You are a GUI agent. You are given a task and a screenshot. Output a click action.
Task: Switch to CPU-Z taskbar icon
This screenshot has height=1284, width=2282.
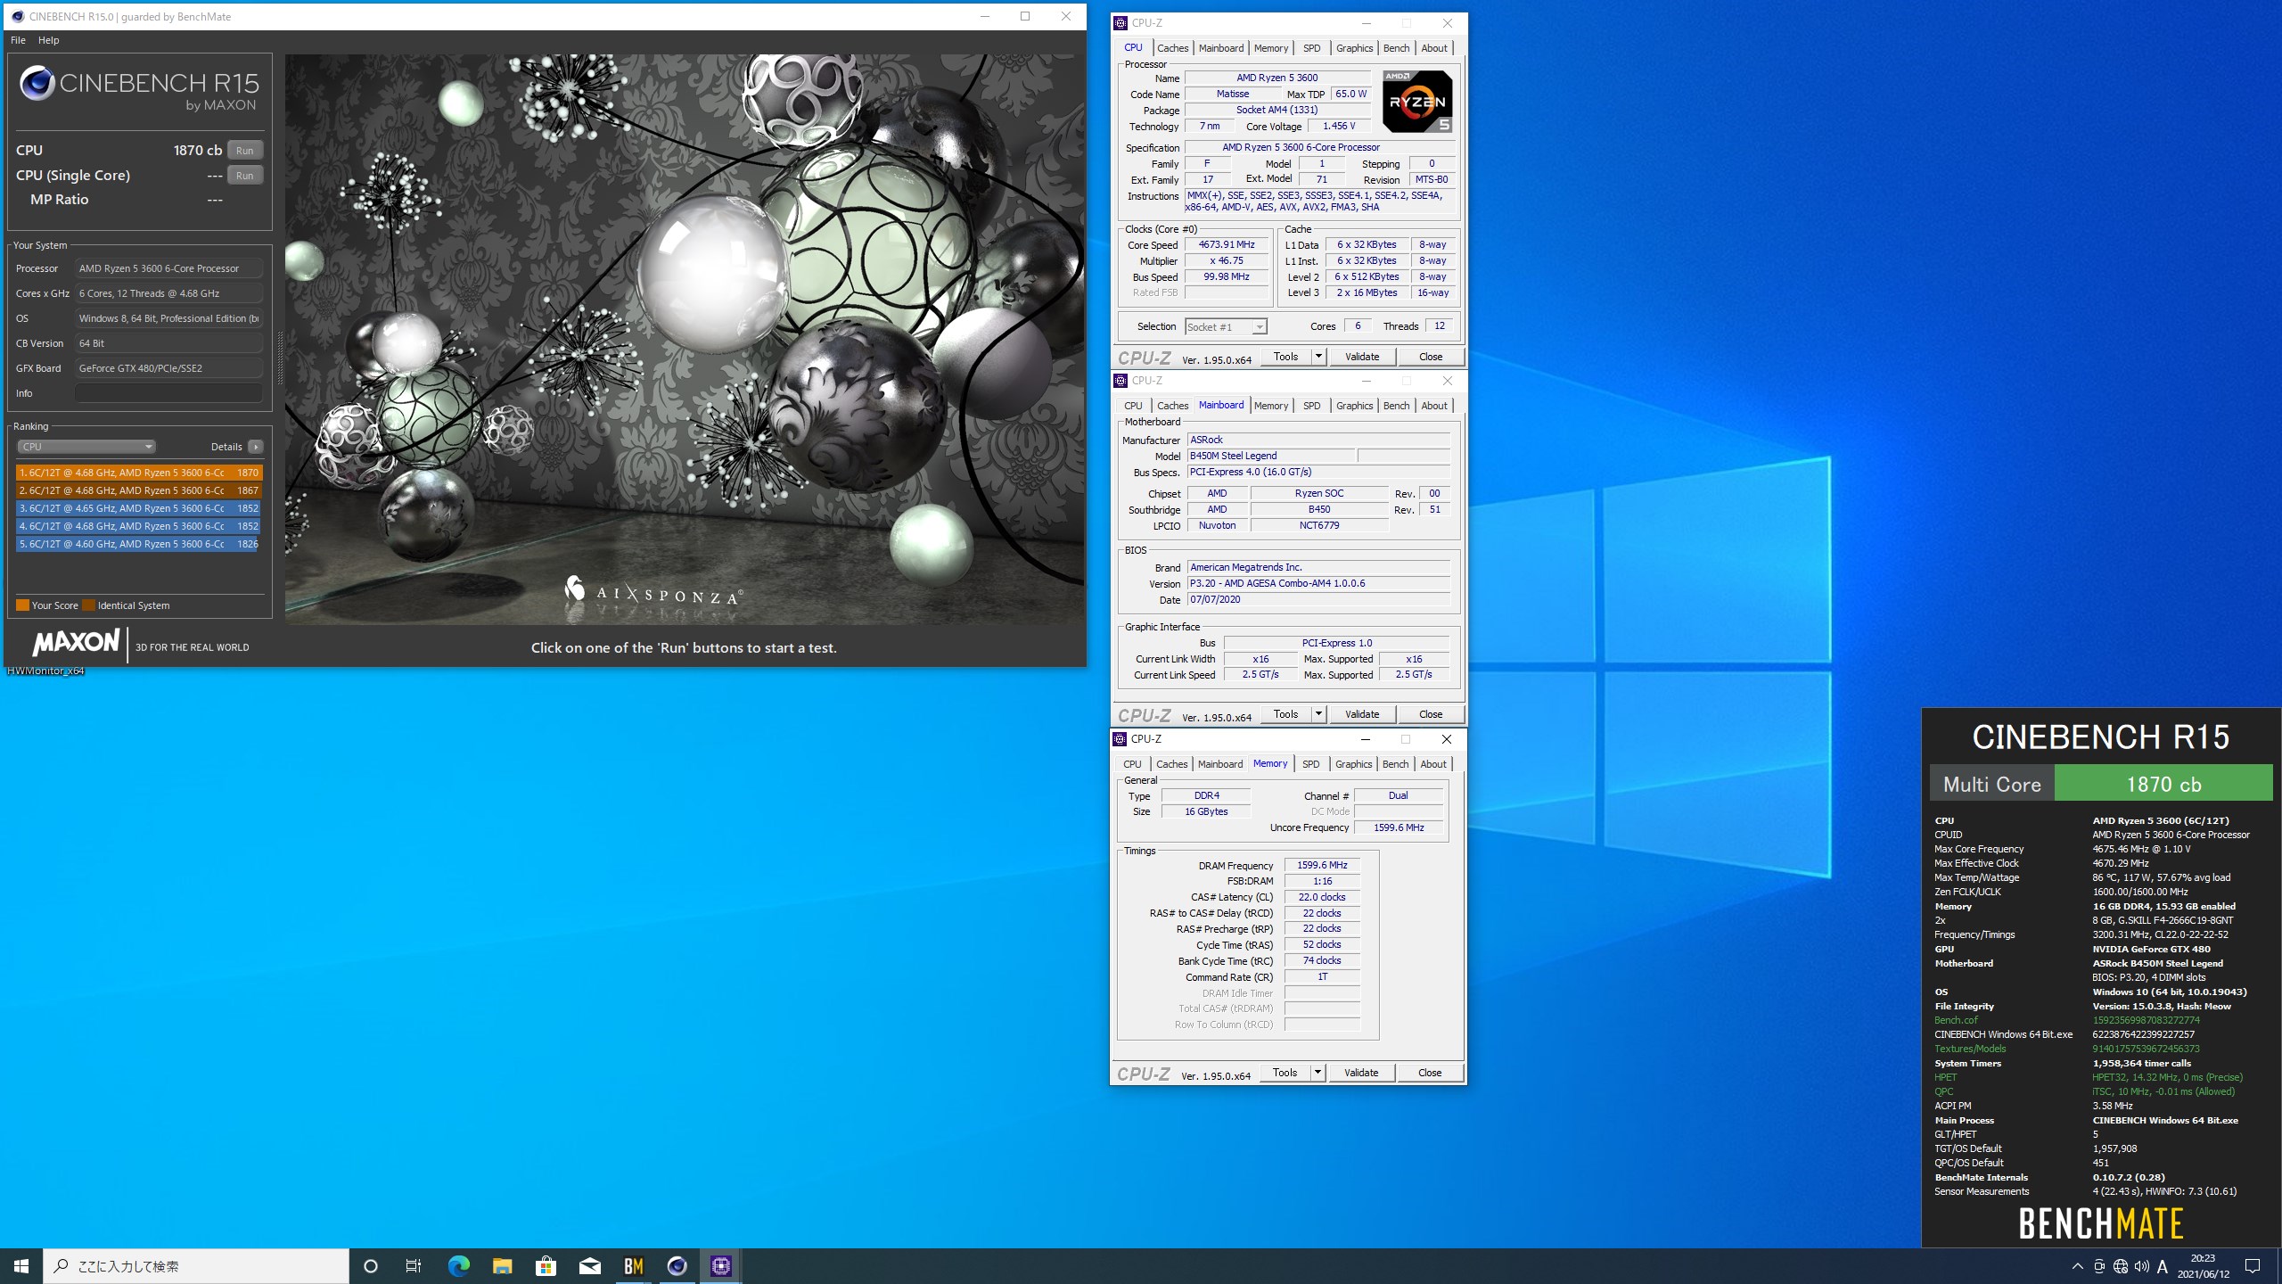[x=720, y=1265]
